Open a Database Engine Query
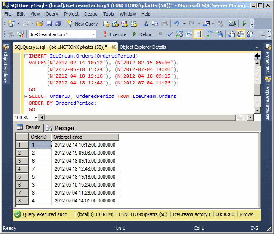Screen dimensions: 274x234 (106, 24)
